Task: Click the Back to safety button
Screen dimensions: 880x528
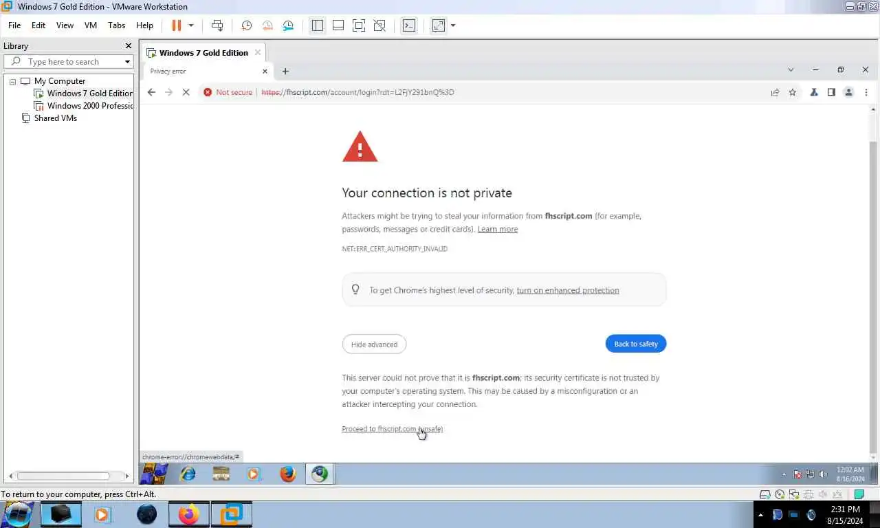Action: click(x=636, y=344)
